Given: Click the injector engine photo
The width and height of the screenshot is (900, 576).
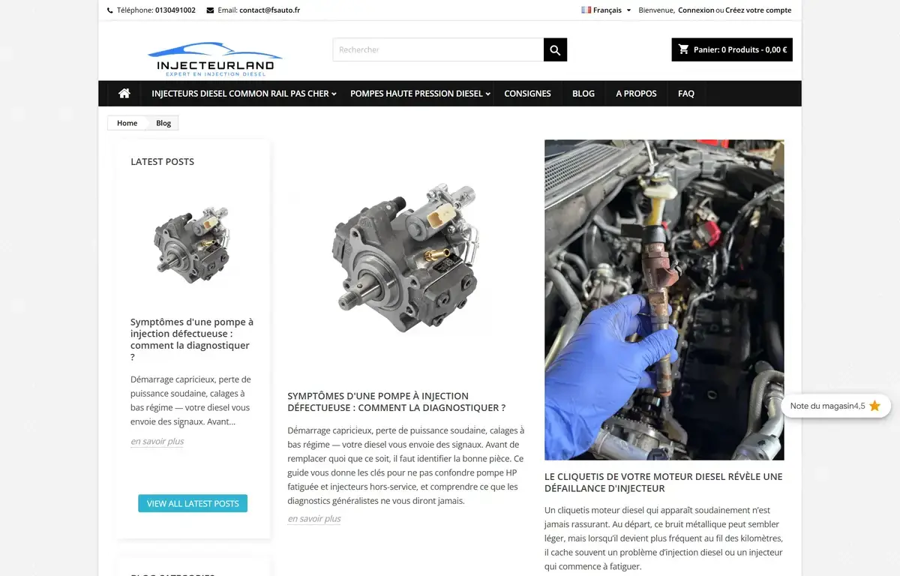Looking at the screenshot, I should coord(664,299).
